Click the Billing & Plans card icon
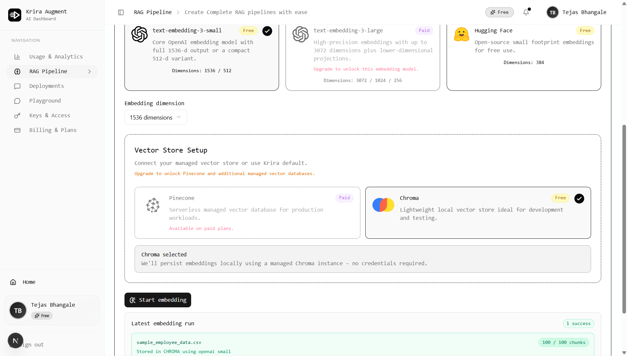The image size is (627, 356). pos(17,130)
